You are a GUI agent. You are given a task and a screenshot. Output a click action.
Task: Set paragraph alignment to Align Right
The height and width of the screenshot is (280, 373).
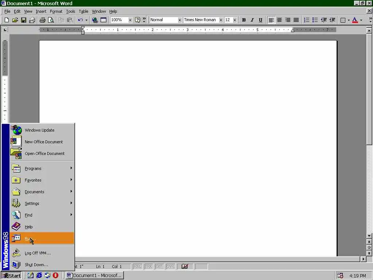click(x=288, y=20)
